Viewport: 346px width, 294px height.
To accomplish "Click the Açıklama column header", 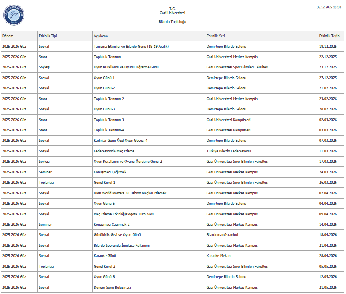I will (101, 36).
